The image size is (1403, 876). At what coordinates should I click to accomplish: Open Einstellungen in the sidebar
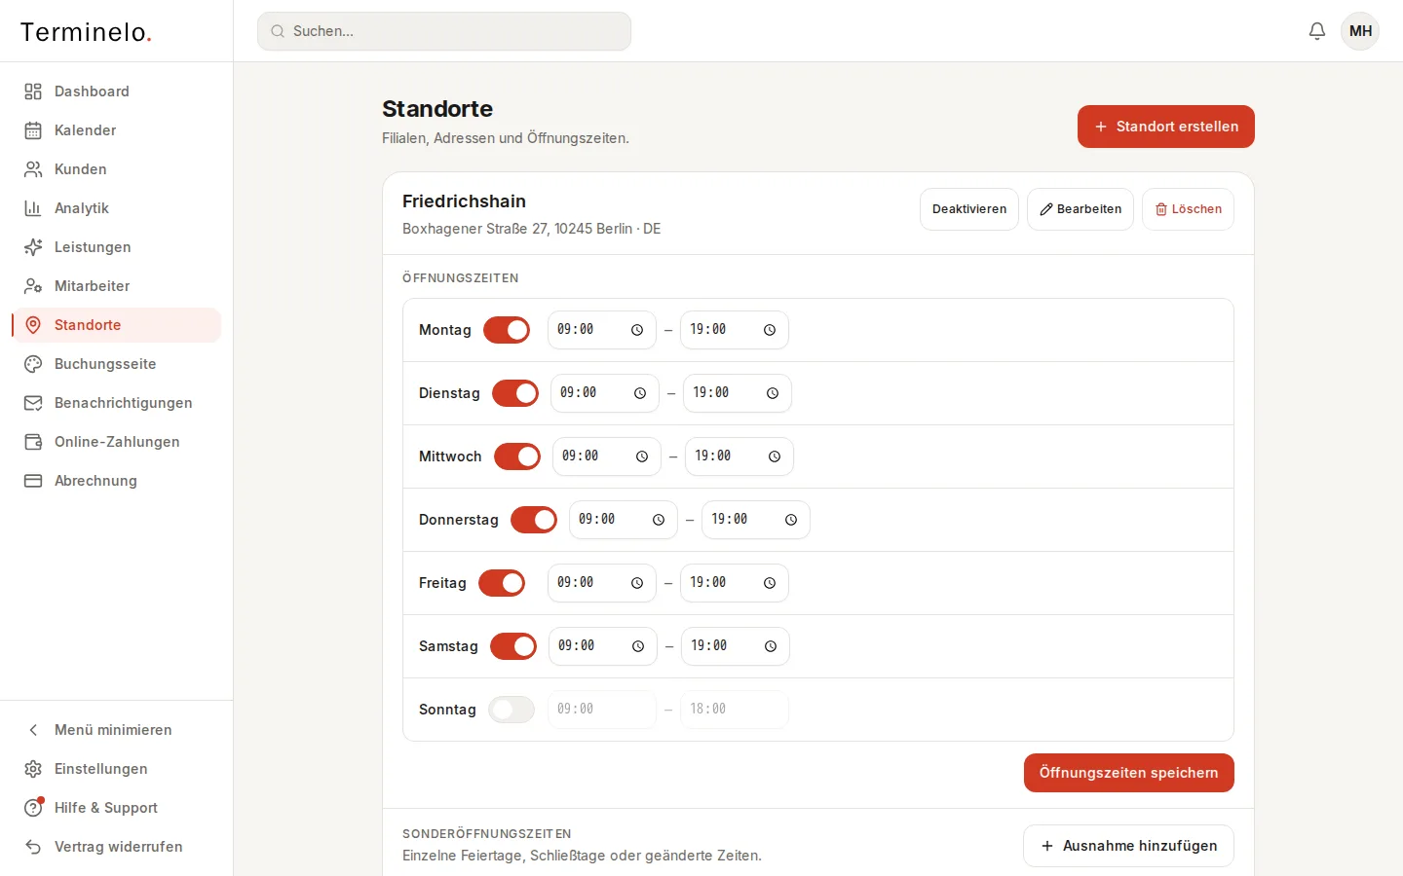point(117,769)
